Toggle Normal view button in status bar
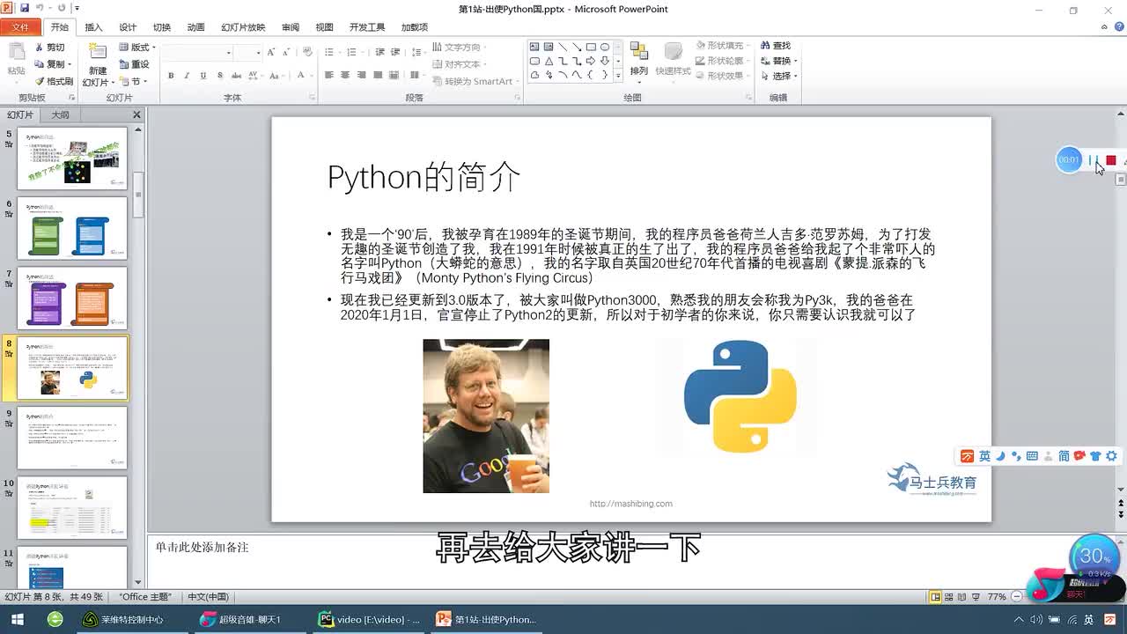 coord(935,596)
